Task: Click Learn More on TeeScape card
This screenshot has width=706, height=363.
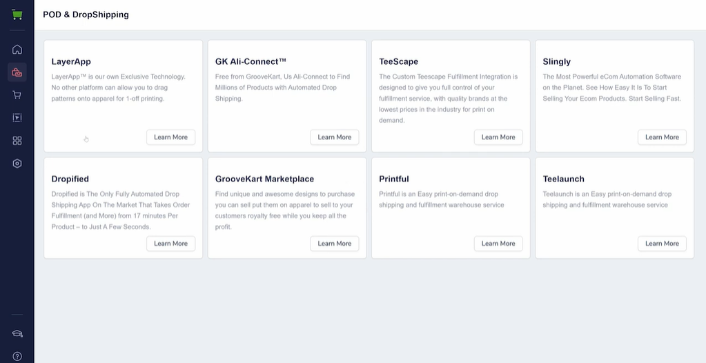Action: [x=498, y=137]
